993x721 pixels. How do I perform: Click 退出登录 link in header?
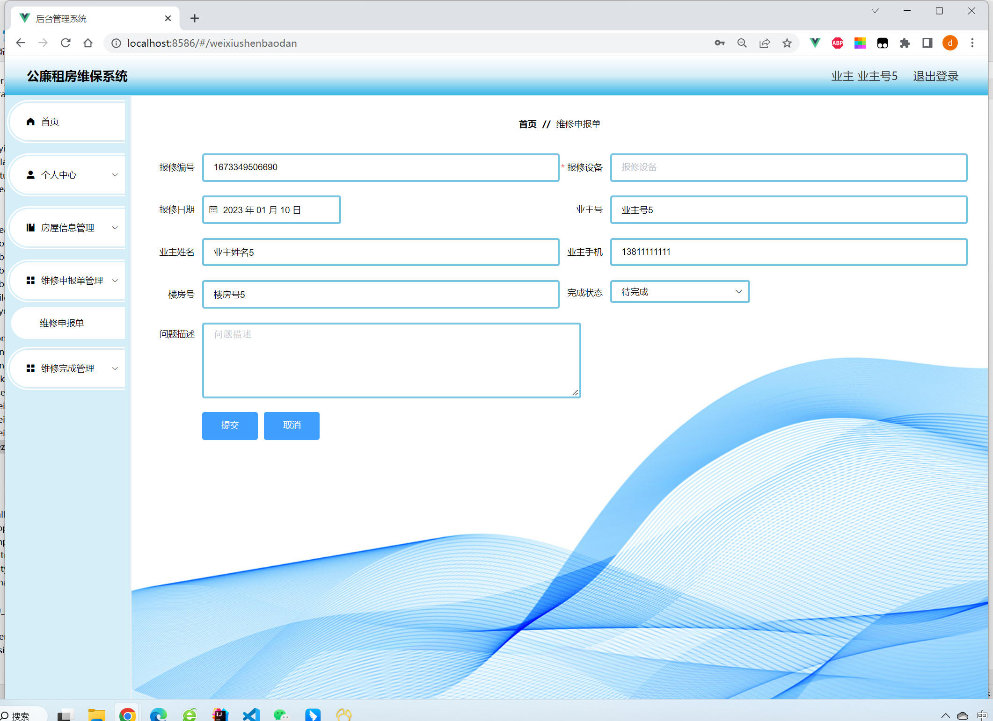coord(935,76)
